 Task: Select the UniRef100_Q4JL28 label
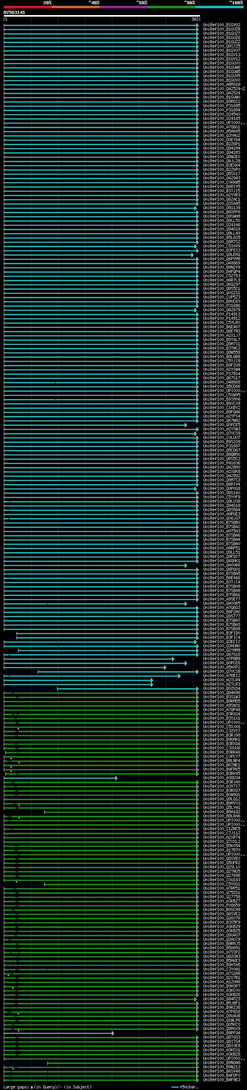[x=222, y=161]
